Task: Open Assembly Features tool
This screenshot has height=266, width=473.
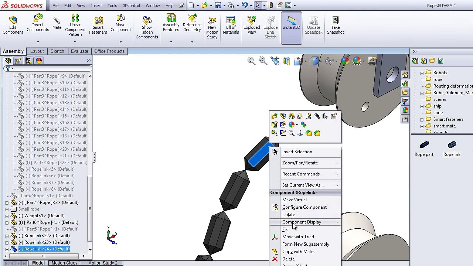Action: [171, 23]
